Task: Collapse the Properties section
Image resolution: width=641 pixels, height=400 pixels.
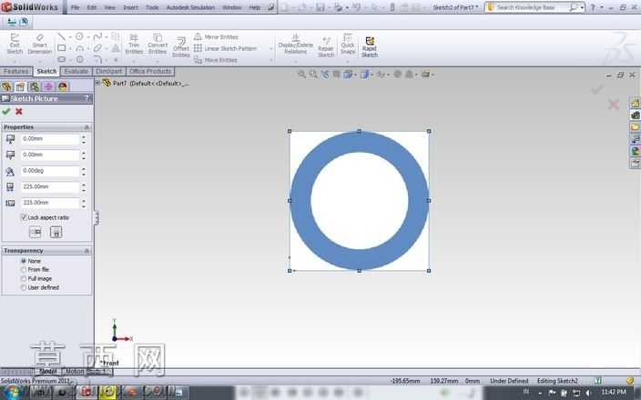Action: click(86, 127)
